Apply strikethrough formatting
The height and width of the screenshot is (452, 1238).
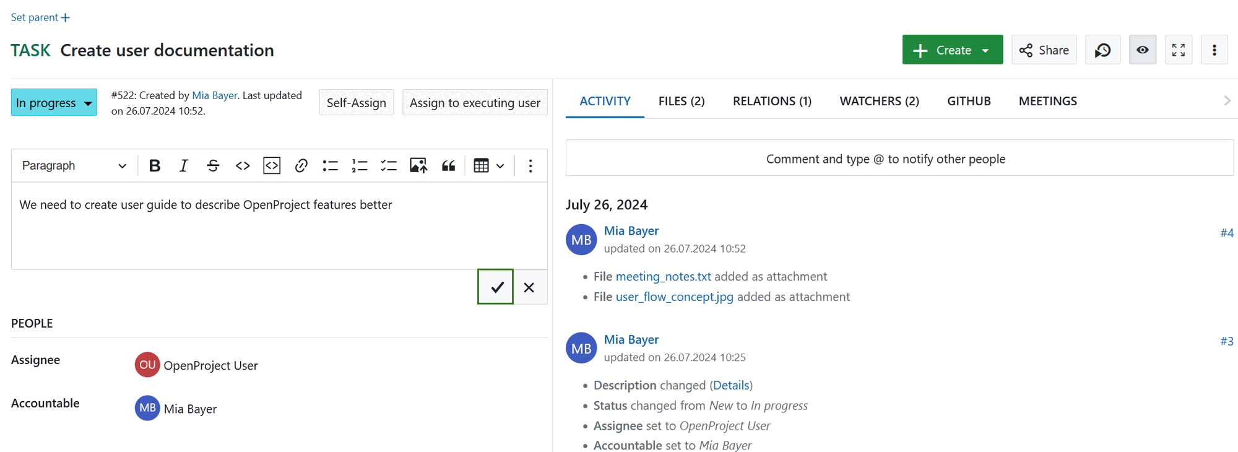tap(213, 166)
